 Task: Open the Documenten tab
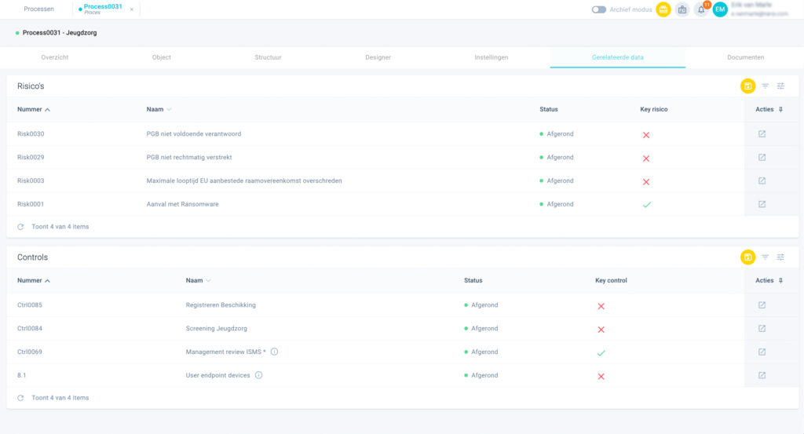(x=745, y=57)
